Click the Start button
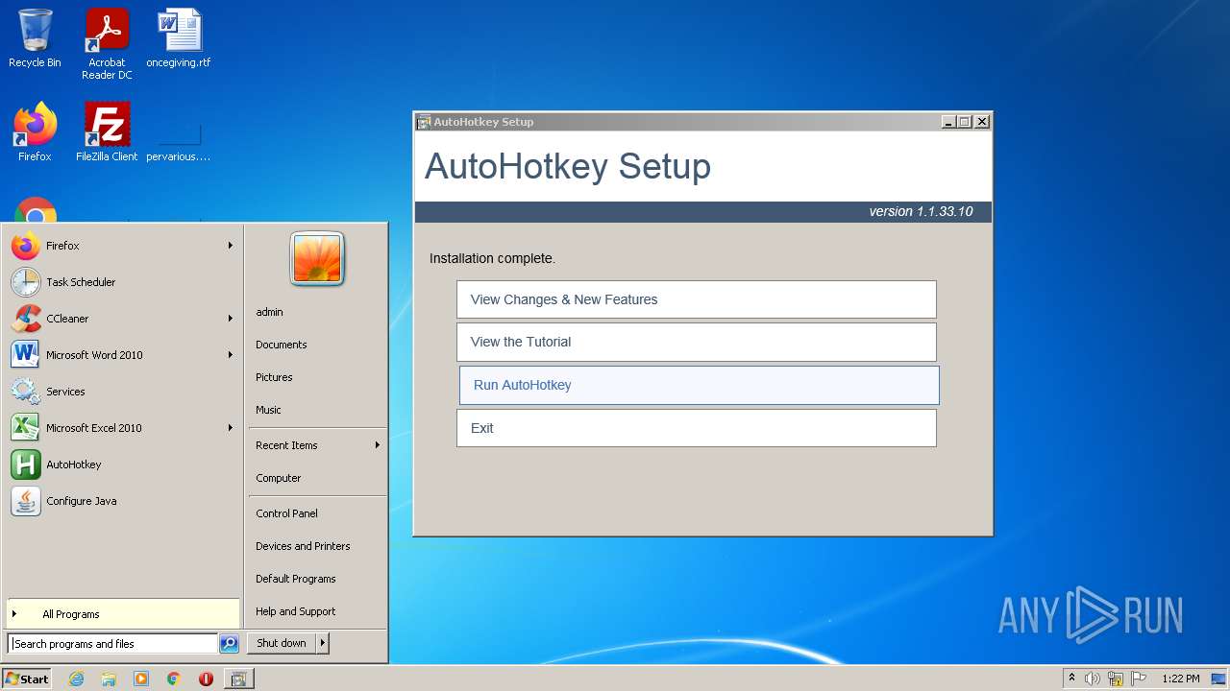Screen dimensions: 1230x691 click(27, 679)
